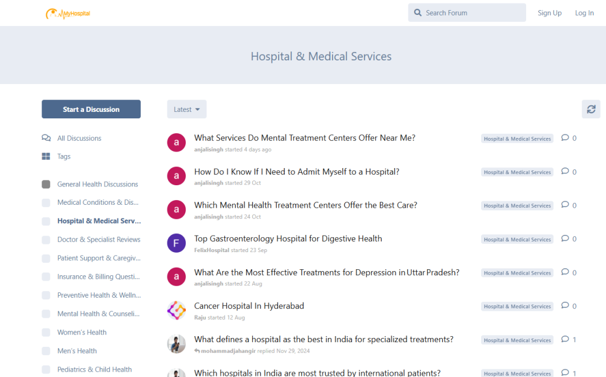Viewport: 606px width, 377px height.
Task: Open Women's Health category
Action: tap(82, 332)
